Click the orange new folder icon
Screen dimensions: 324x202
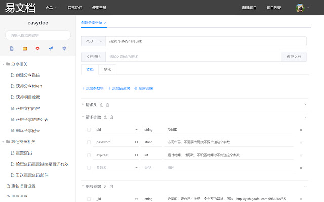click(25, 48)
